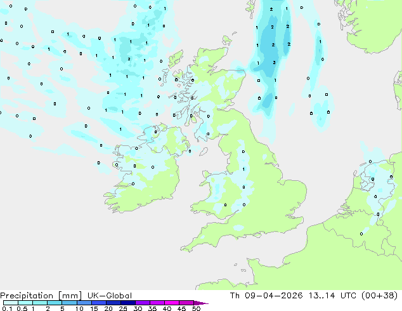This screenshot has width=402, height=311.
Task: Click the 30–35 mm purple legend swatch
Action: (x=142, y=303)
